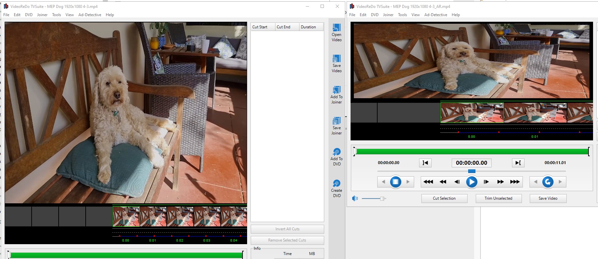The image size is (598, 259).
Task: Click the Trim Unselected button
Action: 498,198
